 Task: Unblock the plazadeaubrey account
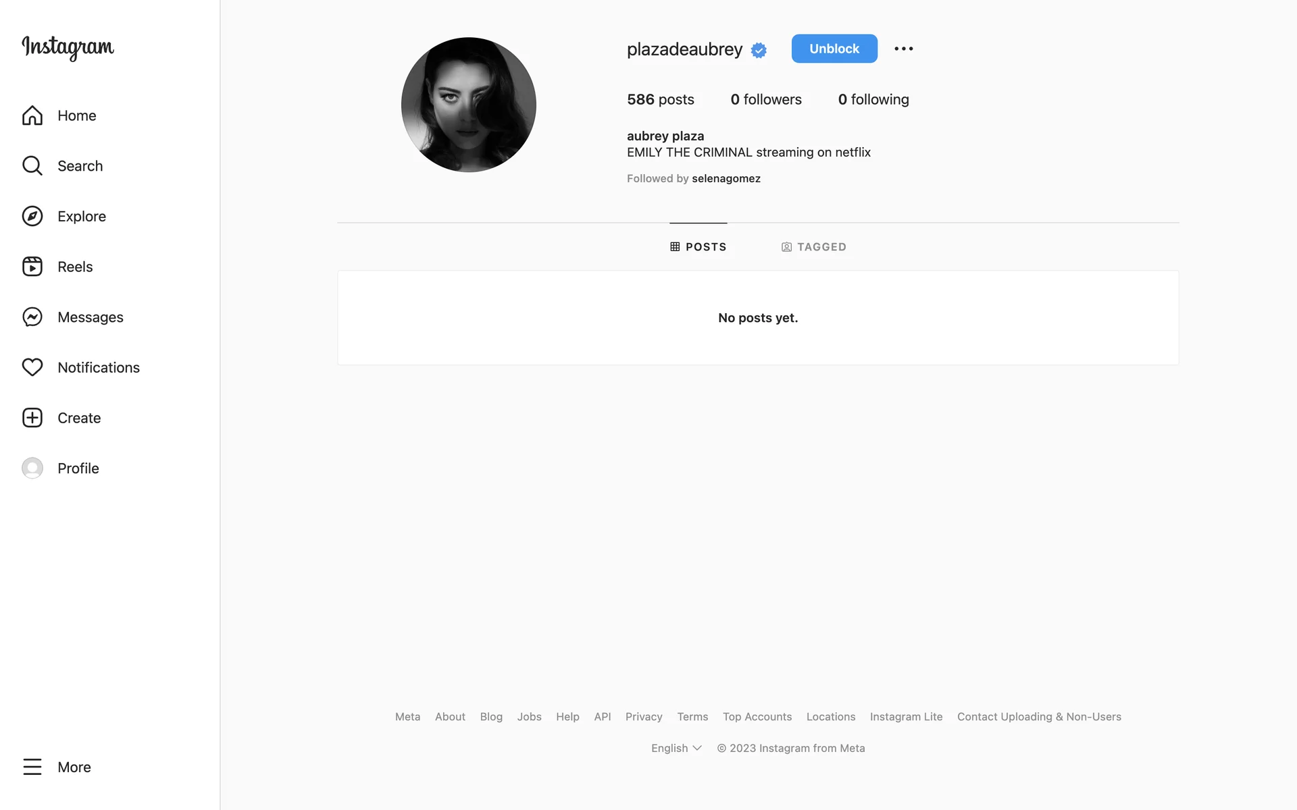[x=834, y=49]
